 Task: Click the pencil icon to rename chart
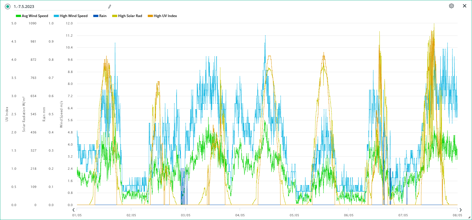110,7
